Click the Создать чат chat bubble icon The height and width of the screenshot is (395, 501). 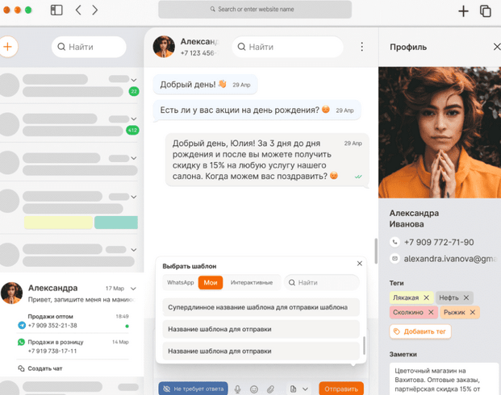click(x=21, y=368)
